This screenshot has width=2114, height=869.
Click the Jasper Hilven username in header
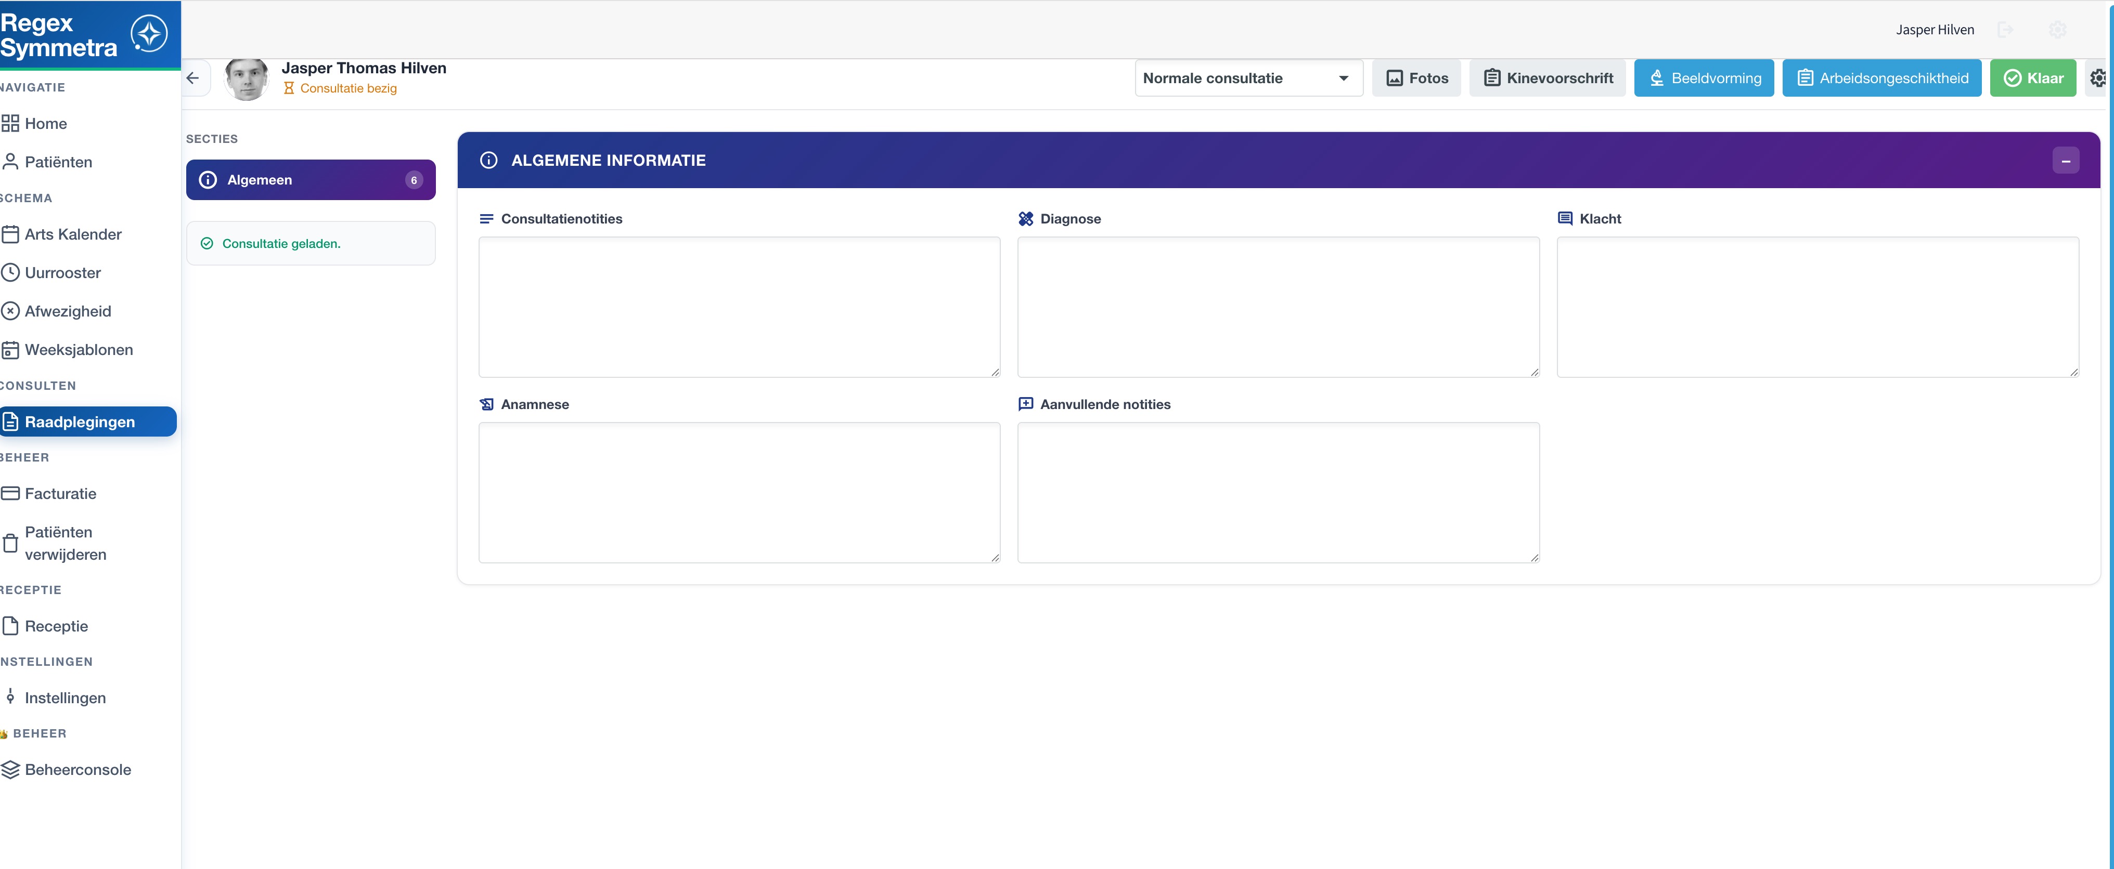[1934, 30]
